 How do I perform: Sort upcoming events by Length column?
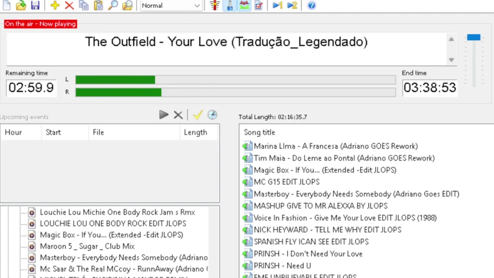[199, 132]
